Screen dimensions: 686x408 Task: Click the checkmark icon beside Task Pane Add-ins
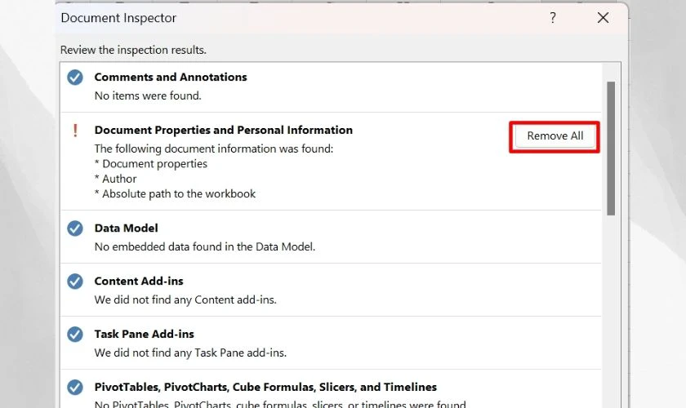click(x=75, y=334)
